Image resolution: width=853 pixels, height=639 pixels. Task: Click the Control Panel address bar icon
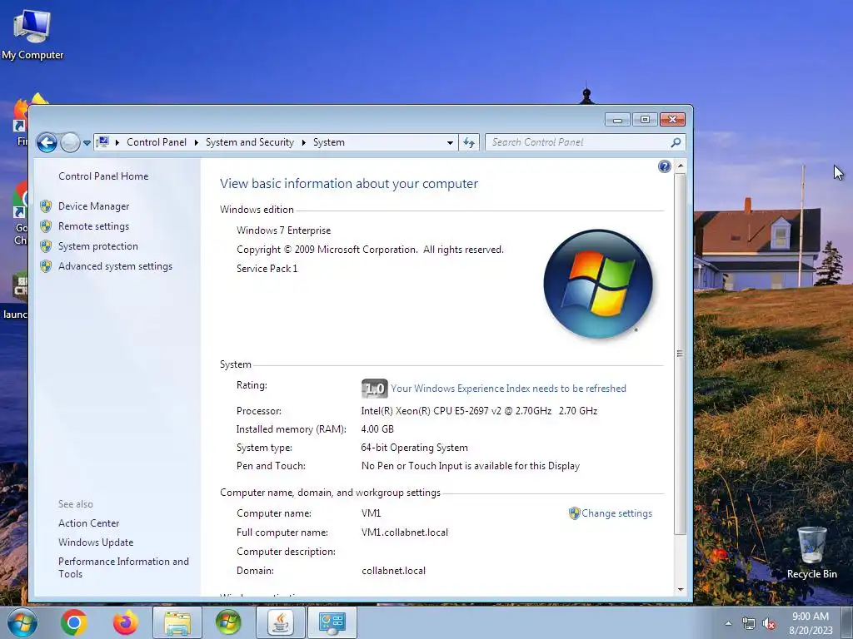102,142
